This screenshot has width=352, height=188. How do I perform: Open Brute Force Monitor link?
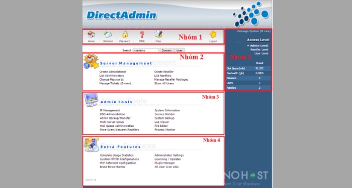coord(113,167)
